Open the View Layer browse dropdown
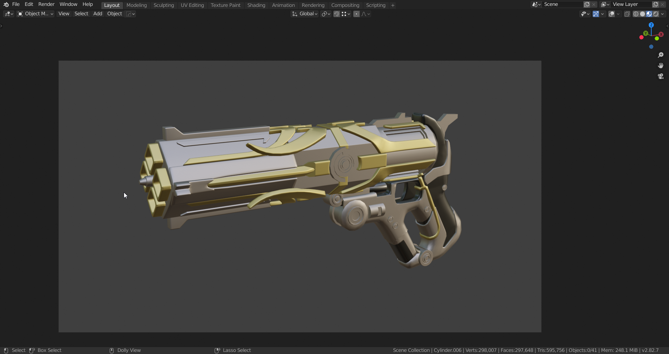669x354 pixels. pos(605,5)
